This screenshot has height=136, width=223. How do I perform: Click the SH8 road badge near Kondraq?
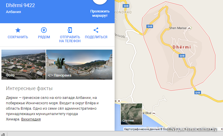(x=126, y=6)
